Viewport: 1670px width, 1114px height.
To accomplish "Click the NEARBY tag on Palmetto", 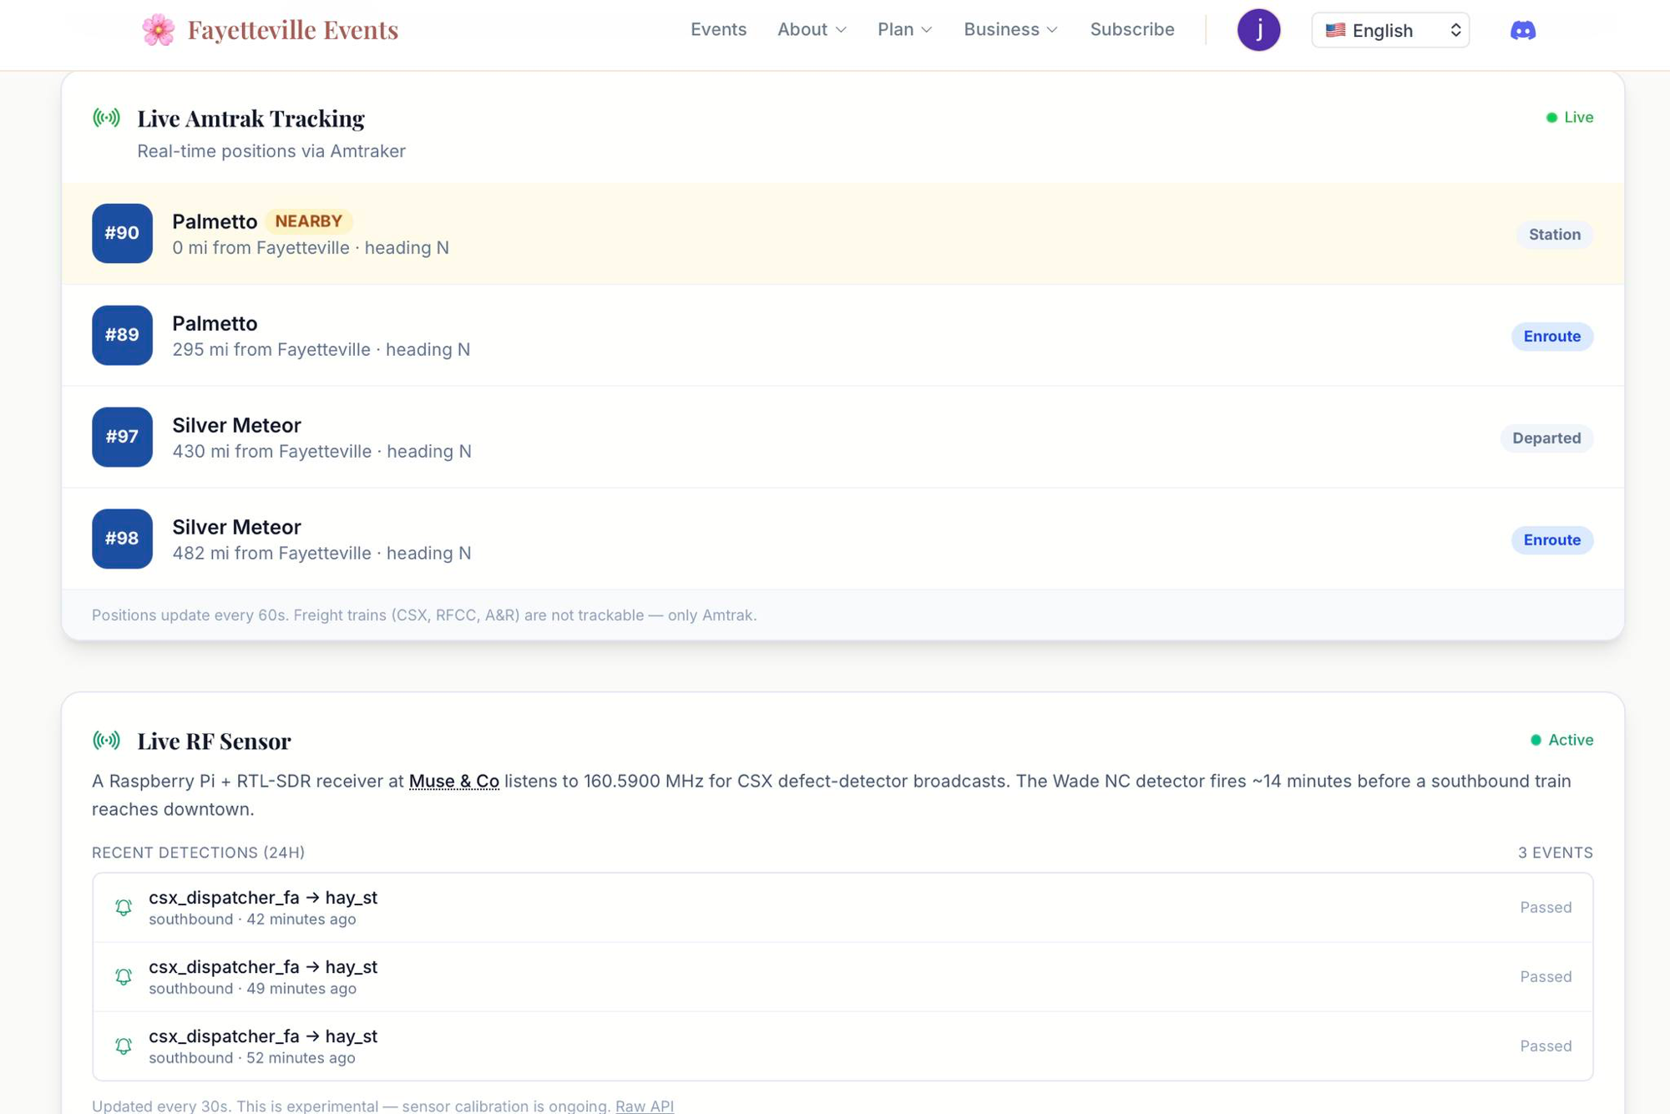I will click(309, 221).
